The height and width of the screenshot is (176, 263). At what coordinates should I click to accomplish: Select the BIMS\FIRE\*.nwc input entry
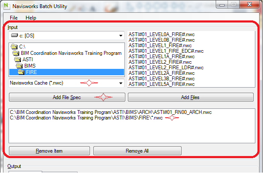point(86,118)
